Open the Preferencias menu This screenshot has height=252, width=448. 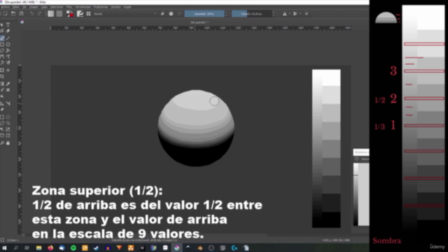101,7
